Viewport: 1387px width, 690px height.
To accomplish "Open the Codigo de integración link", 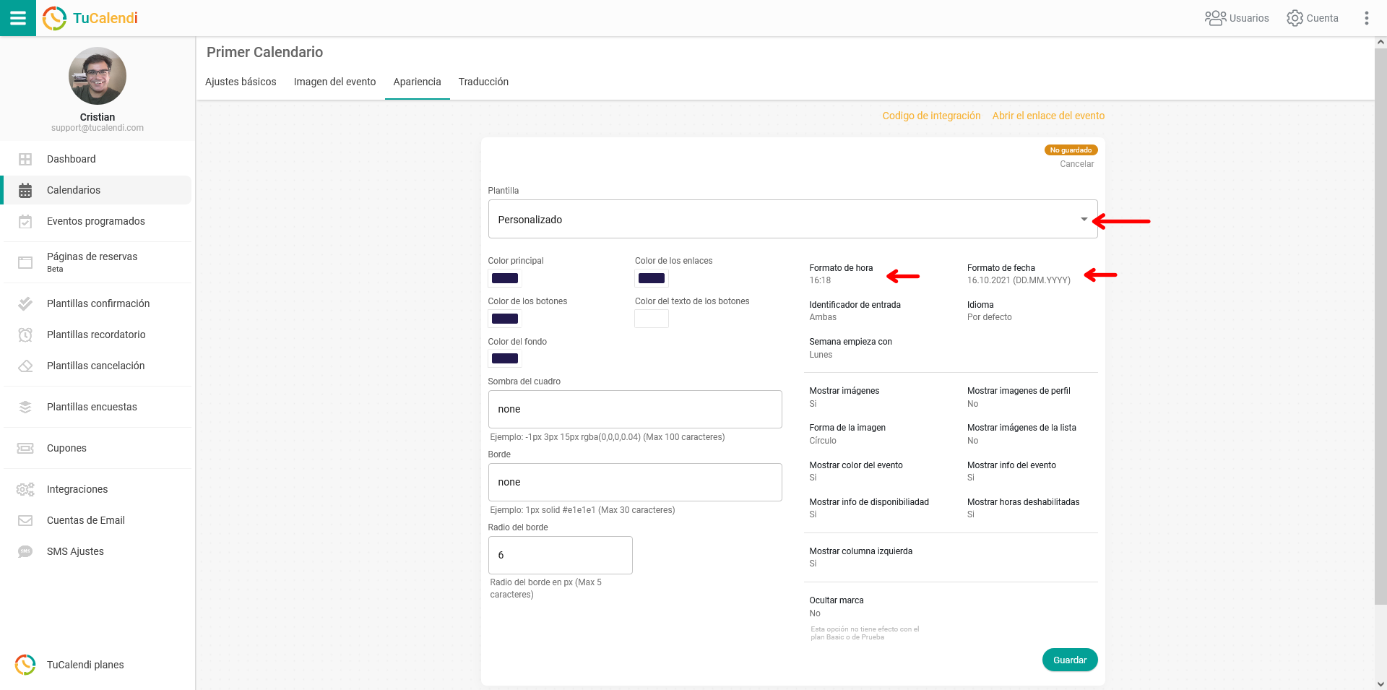I will 931,116.
